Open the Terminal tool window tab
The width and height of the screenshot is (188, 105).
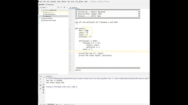pyautogui.click(x=59, y=105)
